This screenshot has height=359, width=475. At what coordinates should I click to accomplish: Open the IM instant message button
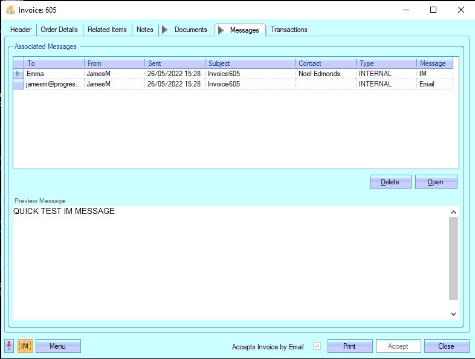(25, 346)
